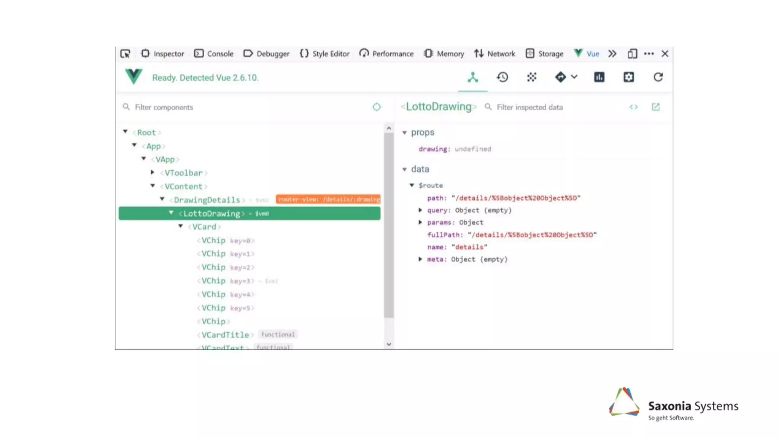The image size is (779, 438).
Task: Click the open in editor icon
Action: pos(656,107)
